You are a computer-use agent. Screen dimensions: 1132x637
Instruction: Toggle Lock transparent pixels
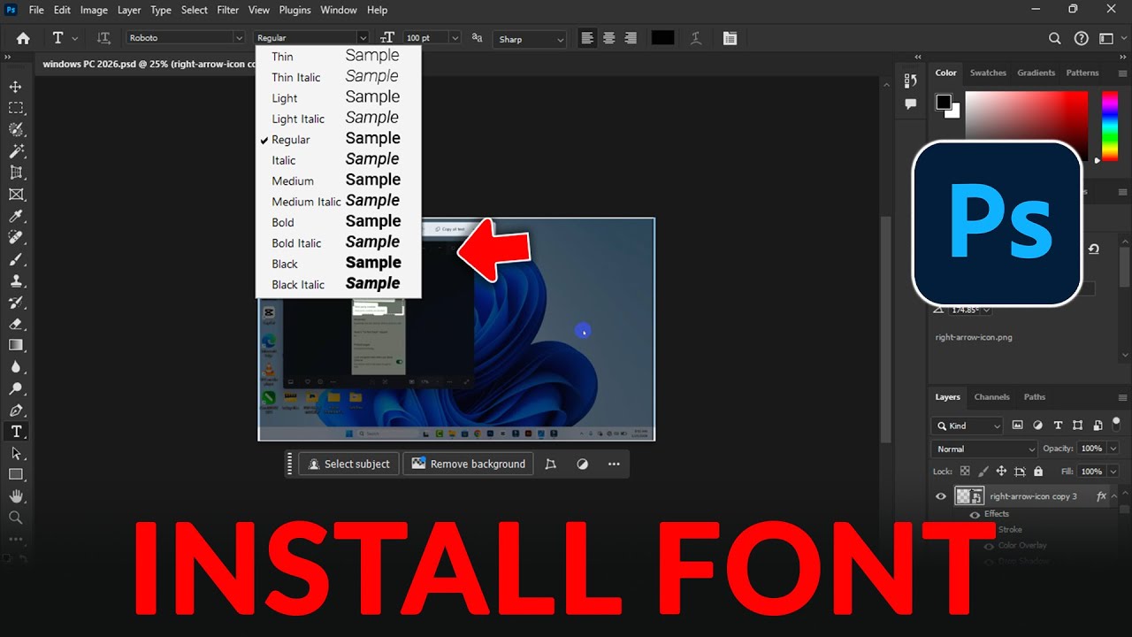pyautogui.click(x=965, y=472)
